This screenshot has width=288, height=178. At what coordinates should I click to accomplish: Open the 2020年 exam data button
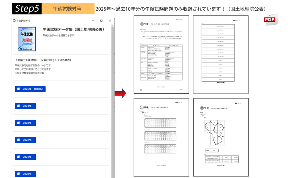25,174
